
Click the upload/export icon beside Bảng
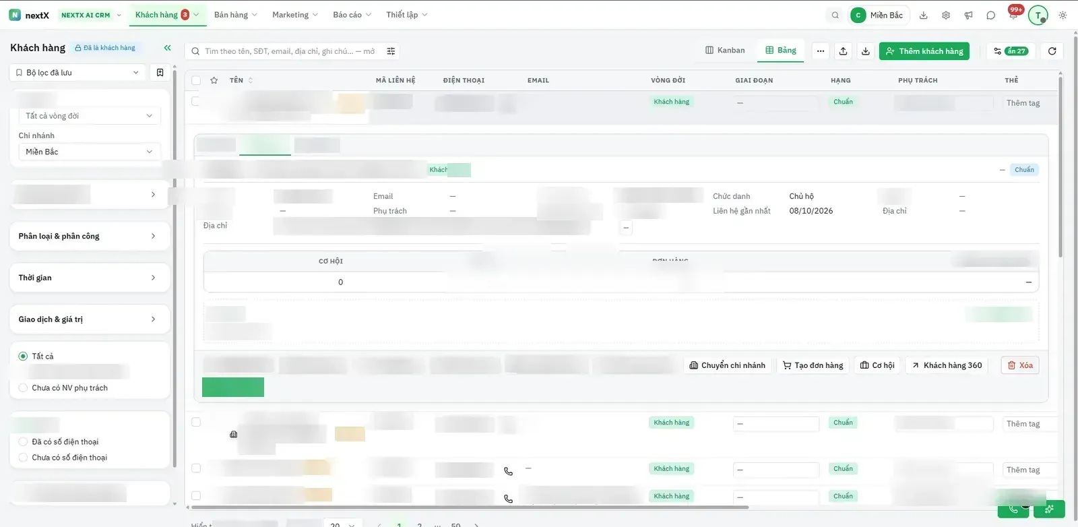tap(843, 51)
